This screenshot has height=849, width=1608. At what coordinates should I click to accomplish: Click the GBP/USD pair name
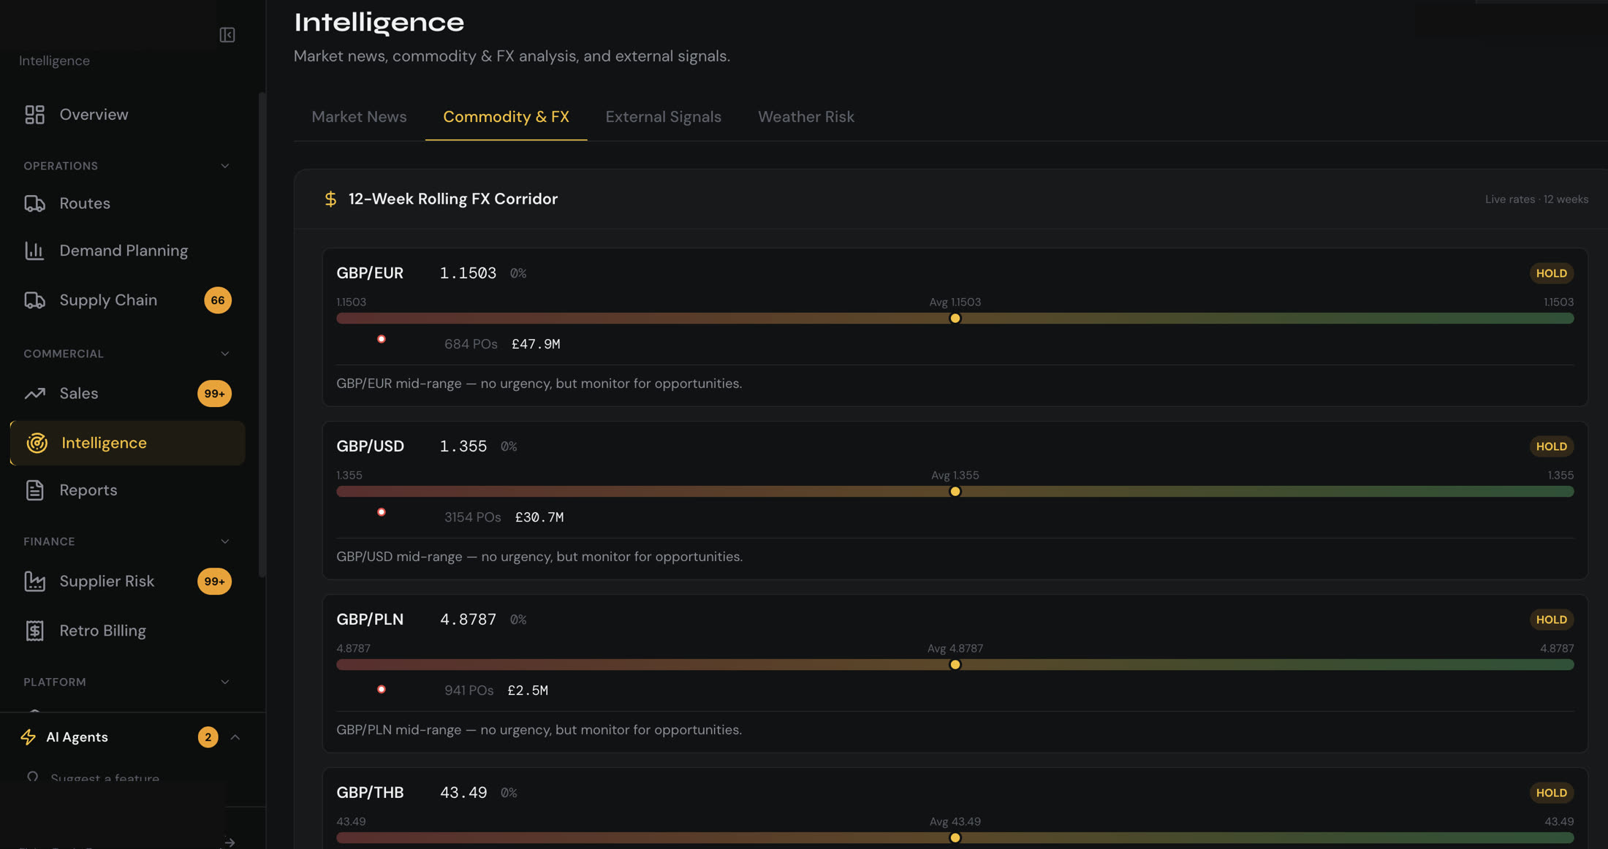click(370, 446)
